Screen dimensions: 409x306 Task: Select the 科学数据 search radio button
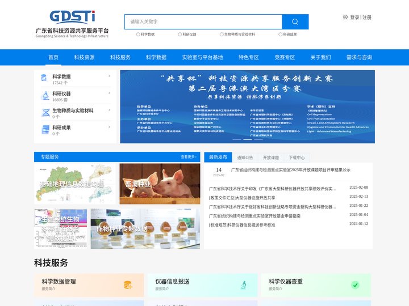[138, 35]
